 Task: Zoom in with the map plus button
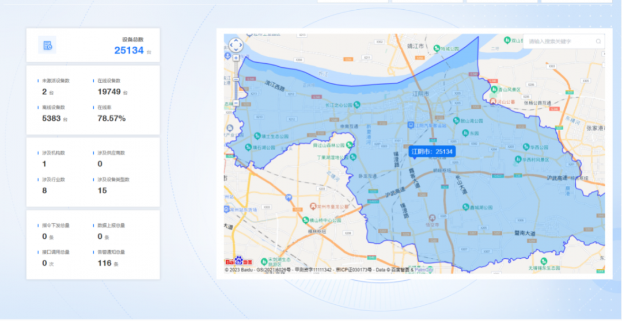pyautogui.click(x=236, y=58)
